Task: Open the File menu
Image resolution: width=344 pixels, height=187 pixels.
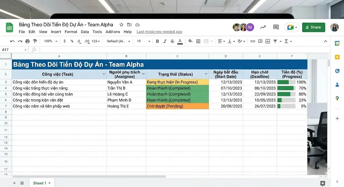Action: (22, 32)
